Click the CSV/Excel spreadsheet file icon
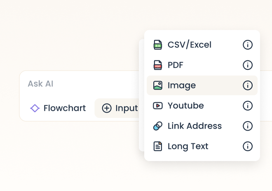The height and width of the screenshot is (191, 272). pyautogui.click(x=158, y=45)
